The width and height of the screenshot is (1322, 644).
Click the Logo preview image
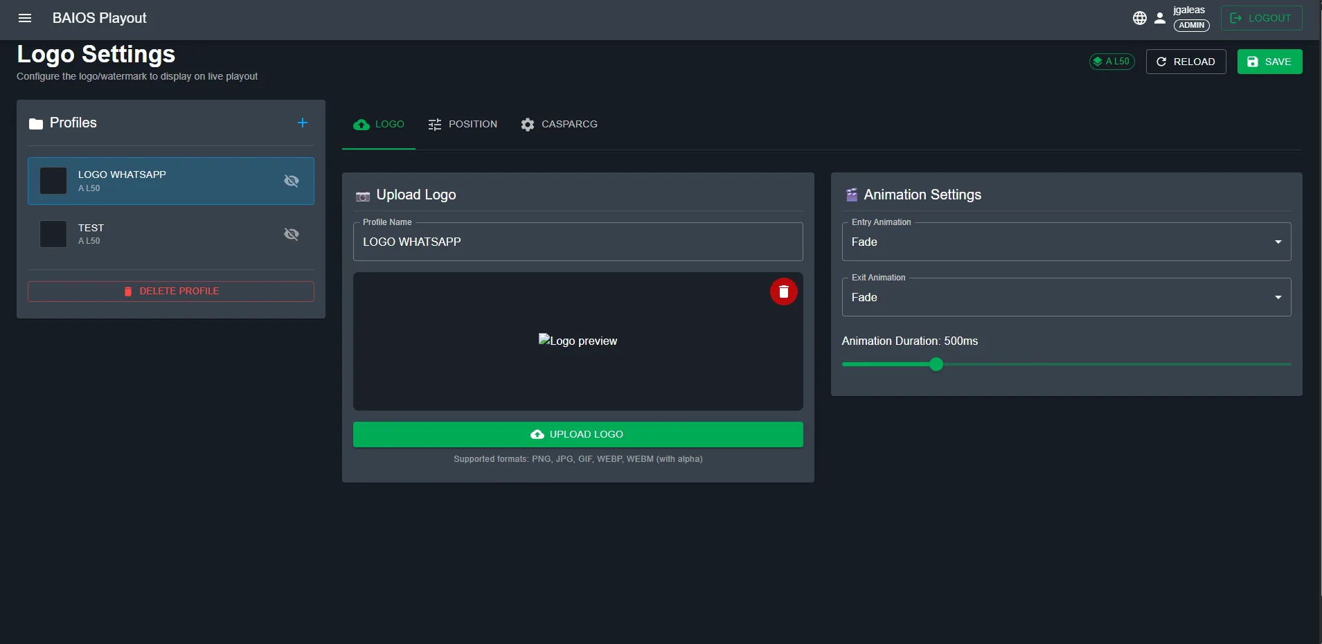tap(578, 341)
